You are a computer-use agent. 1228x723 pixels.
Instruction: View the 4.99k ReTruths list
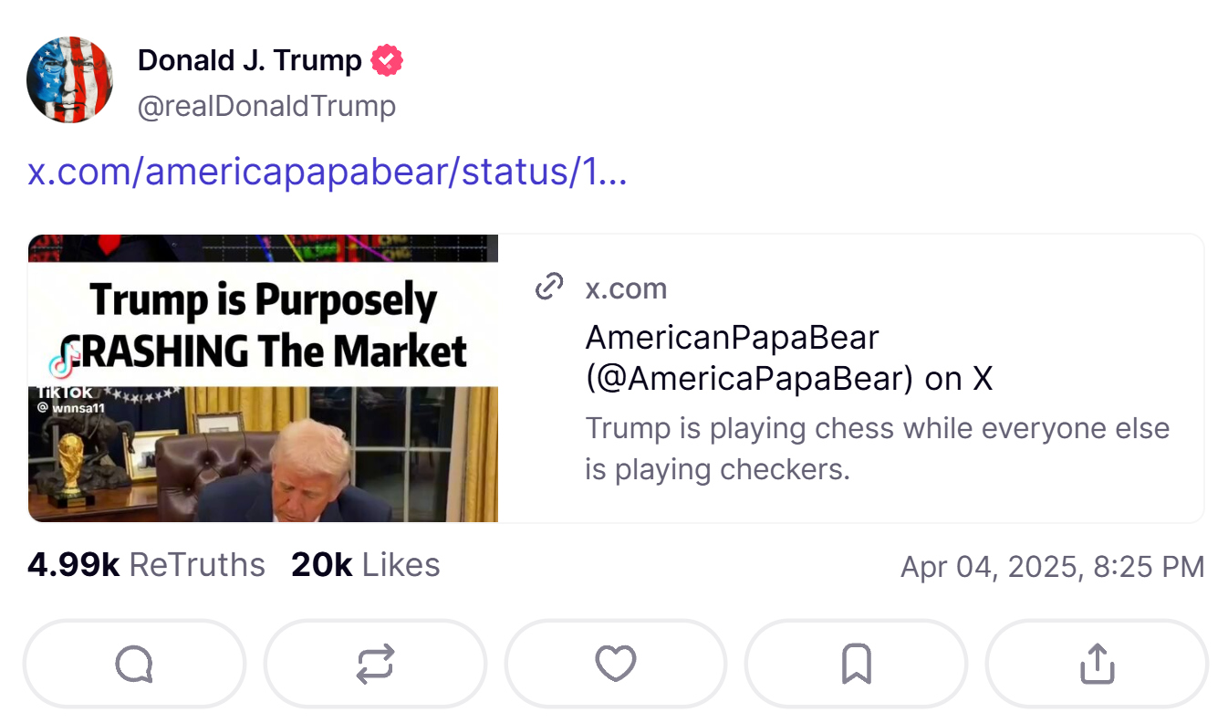coord(146,565)
